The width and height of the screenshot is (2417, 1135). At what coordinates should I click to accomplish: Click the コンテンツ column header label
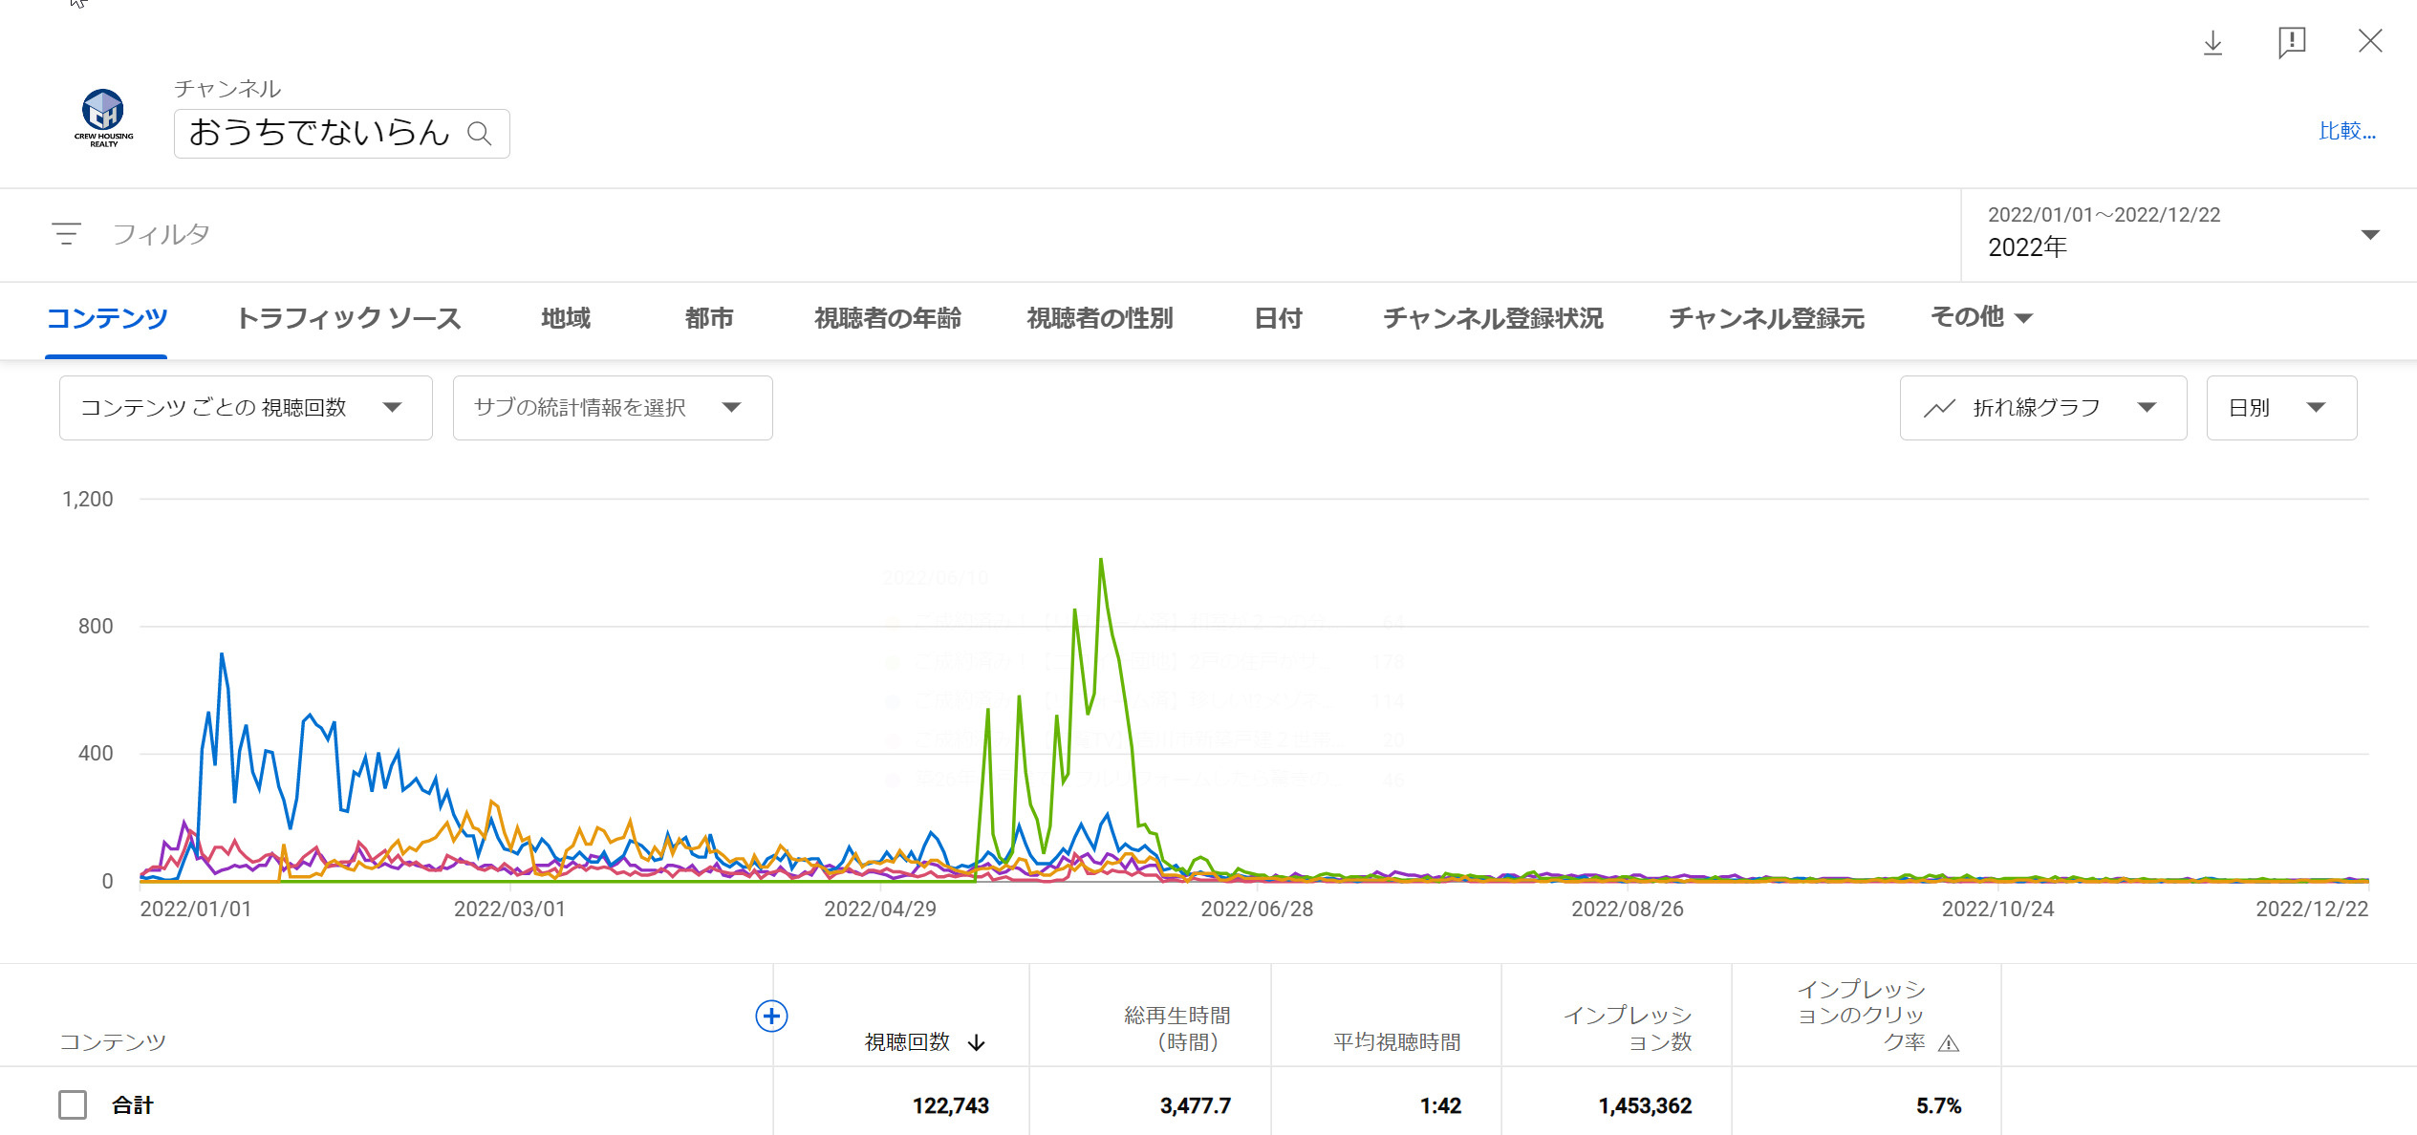click(x=113, y=1042)
